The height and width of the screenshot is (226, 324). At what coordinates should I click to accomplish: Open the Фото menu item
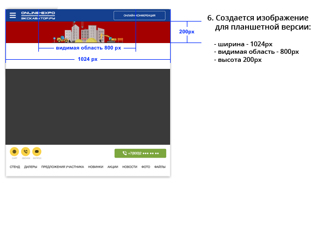click(146, 167)
